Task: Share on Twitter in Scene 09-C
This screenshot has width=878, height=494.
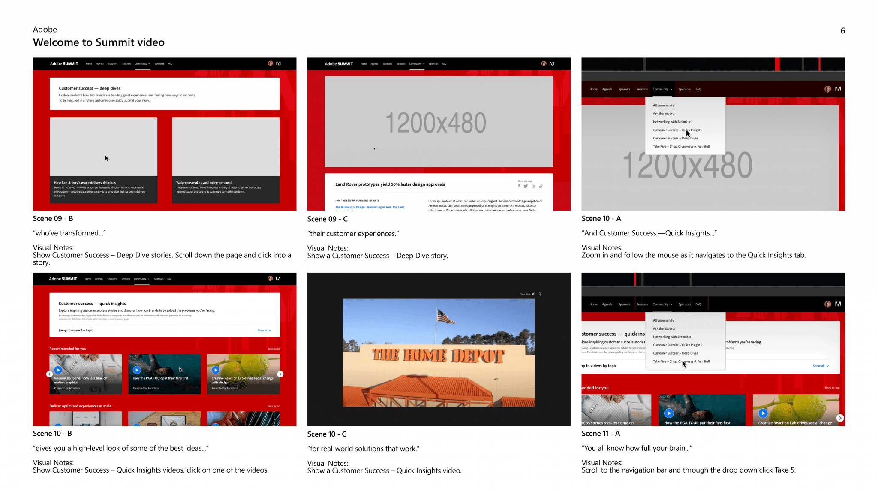Action: [526, 186]
